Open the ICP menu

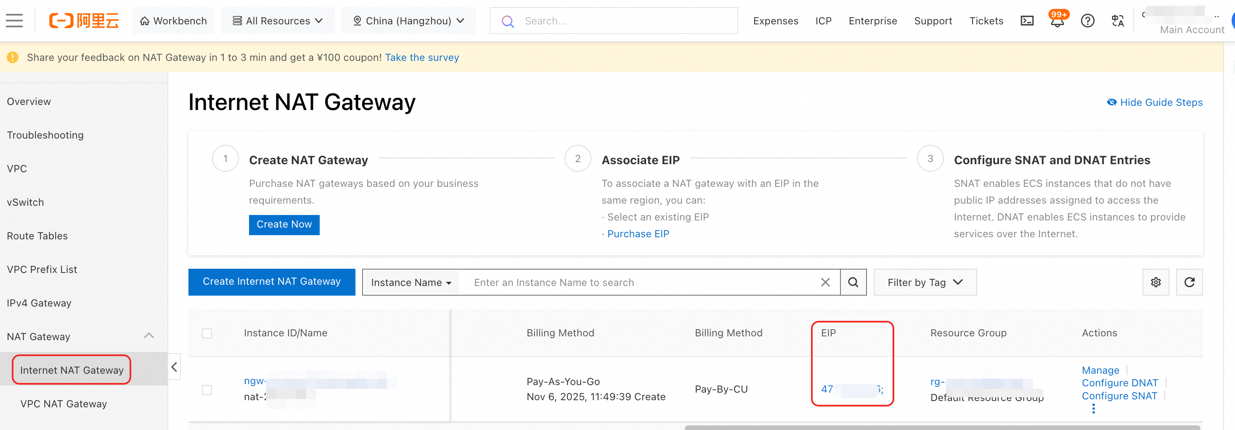(823, 21)
